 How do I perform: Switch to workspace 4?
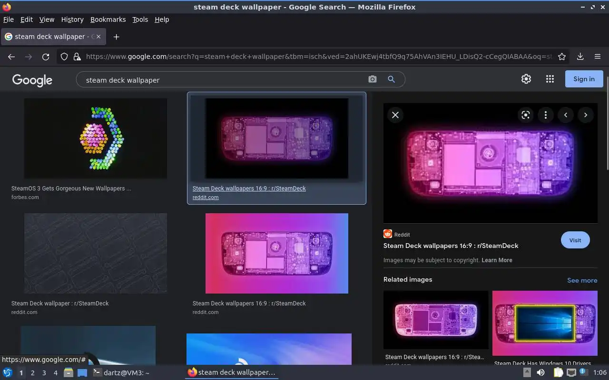(55, 373)
